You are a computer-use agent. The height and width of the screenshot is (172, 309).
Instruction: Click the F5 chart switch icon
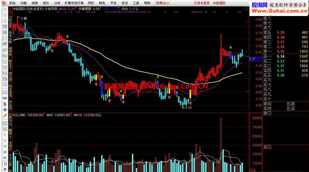tap(5, 123)
